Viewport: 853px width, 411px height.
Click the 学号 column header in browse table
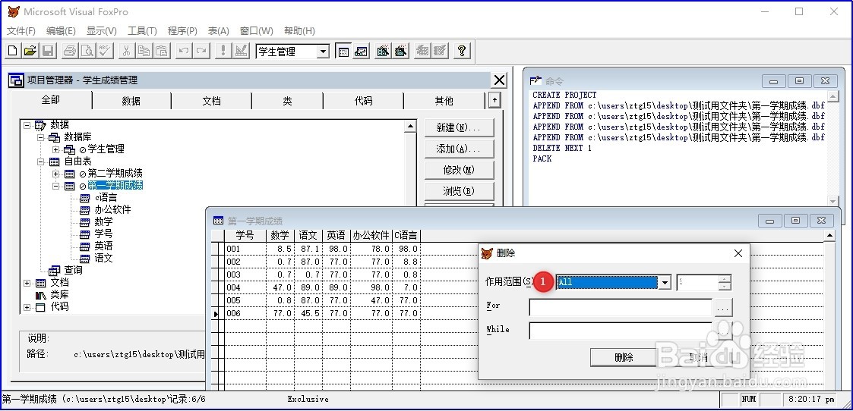click(245, 235)
